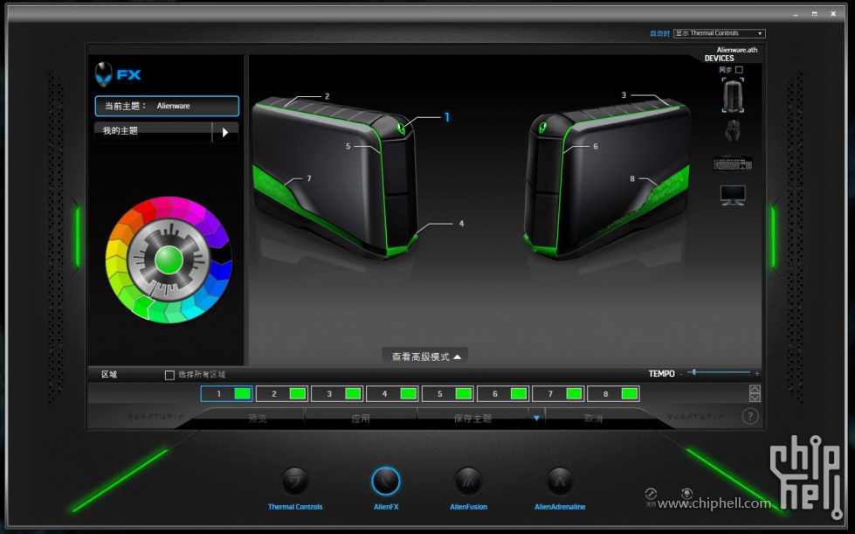Pick red on the color wheel

point(144,210)
